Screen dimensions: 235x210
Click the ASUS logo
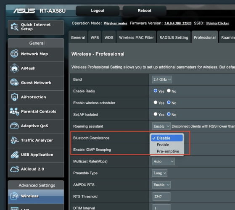coord(24,11)
